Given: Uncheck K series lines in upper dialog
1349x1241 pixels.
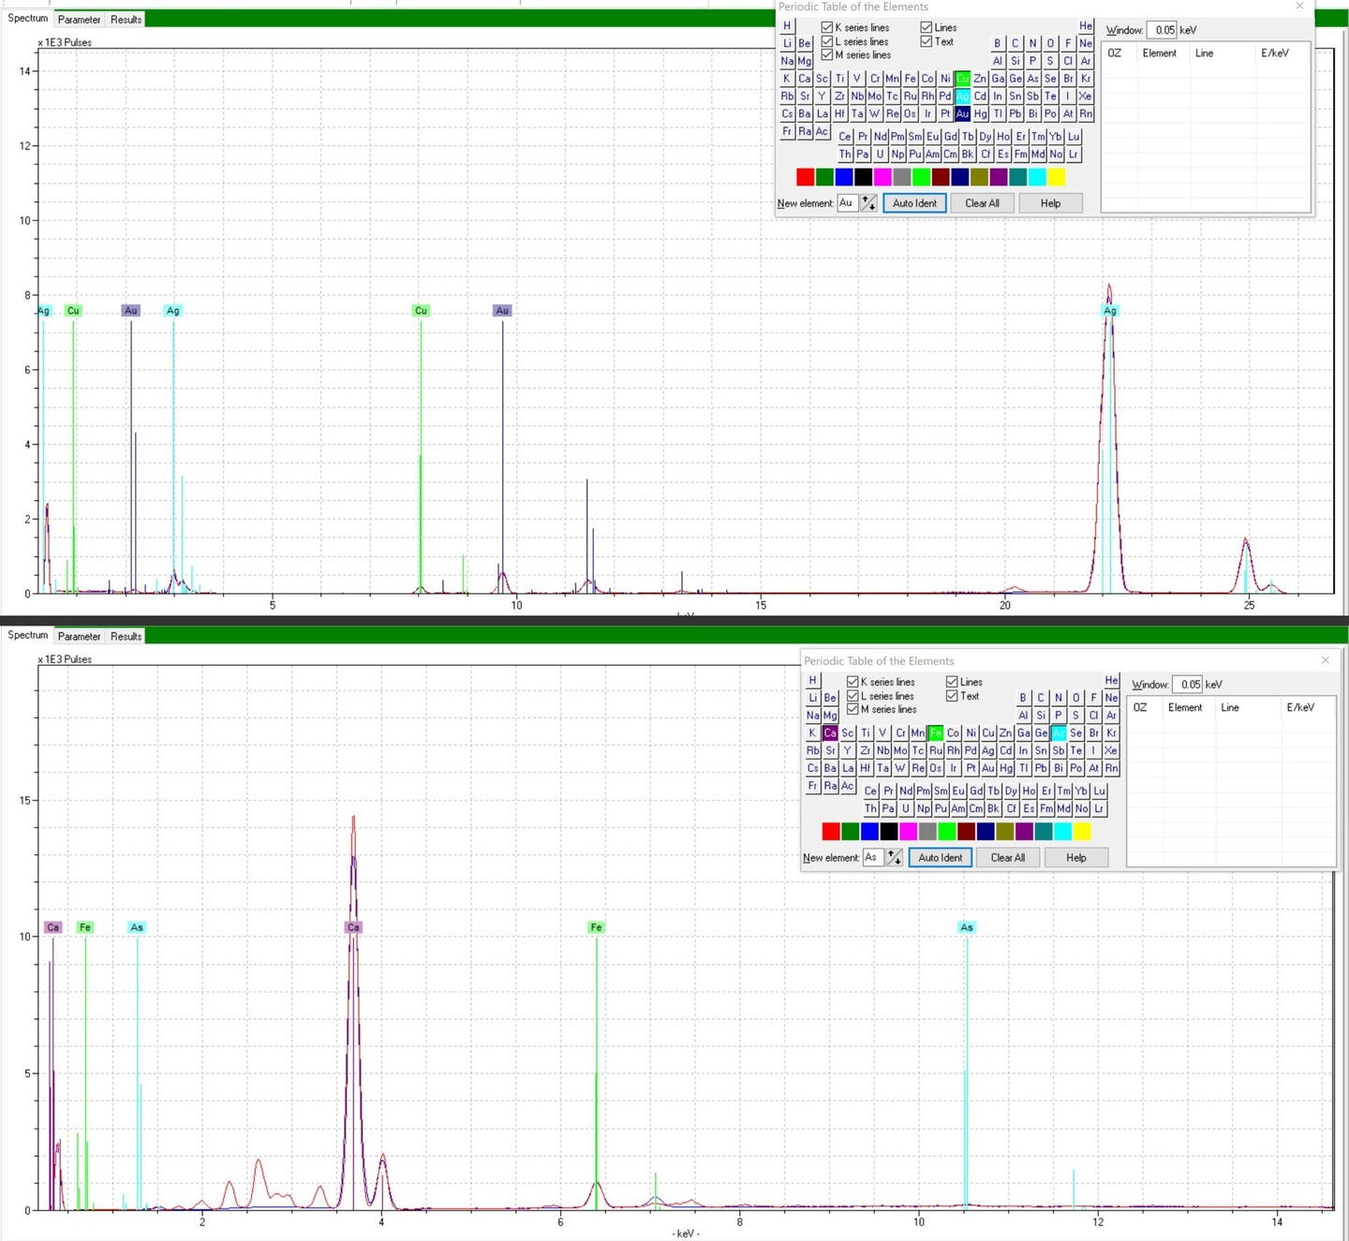Looking at the screenshot, I should (827, 27).
